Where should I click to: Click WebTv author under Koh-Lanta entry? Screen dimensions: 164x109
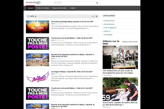53,24
